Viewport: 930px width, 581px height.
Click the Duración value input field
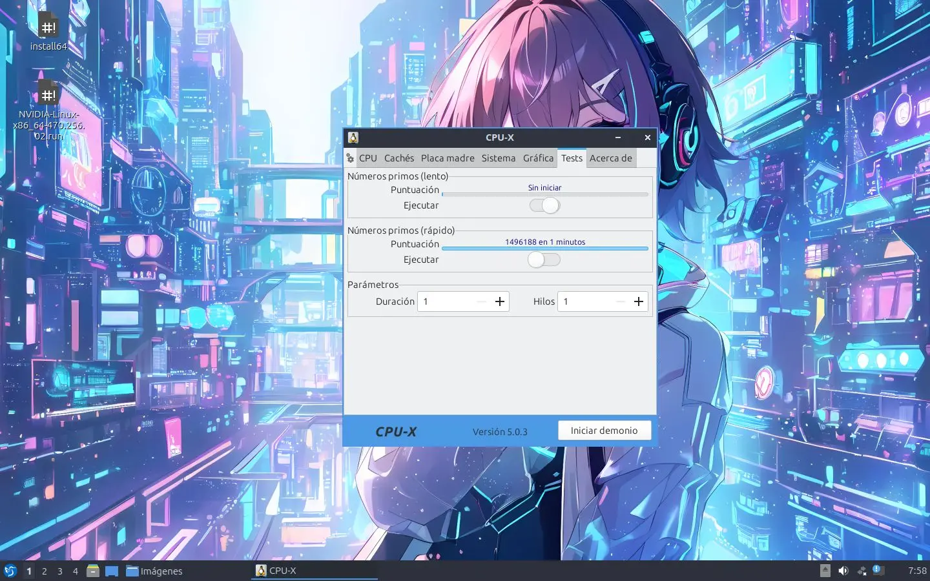446,301
